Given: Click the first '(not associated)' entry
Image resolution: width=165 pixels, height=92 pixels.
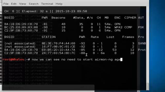Looking at the screenshot, I should coord(20,43).
